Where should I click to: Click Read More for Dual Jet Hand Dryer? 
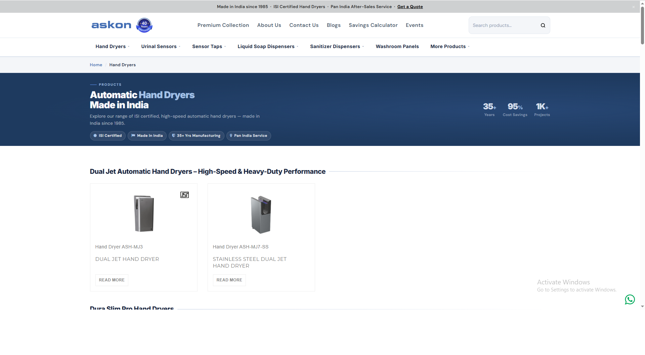(112, 280)
